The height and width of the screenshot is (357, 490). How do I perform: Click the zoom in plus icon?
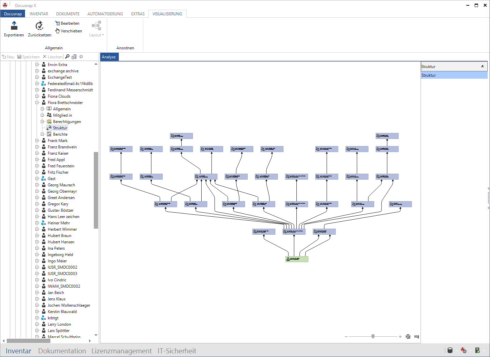pyautogui.click(x=400, y=337)
